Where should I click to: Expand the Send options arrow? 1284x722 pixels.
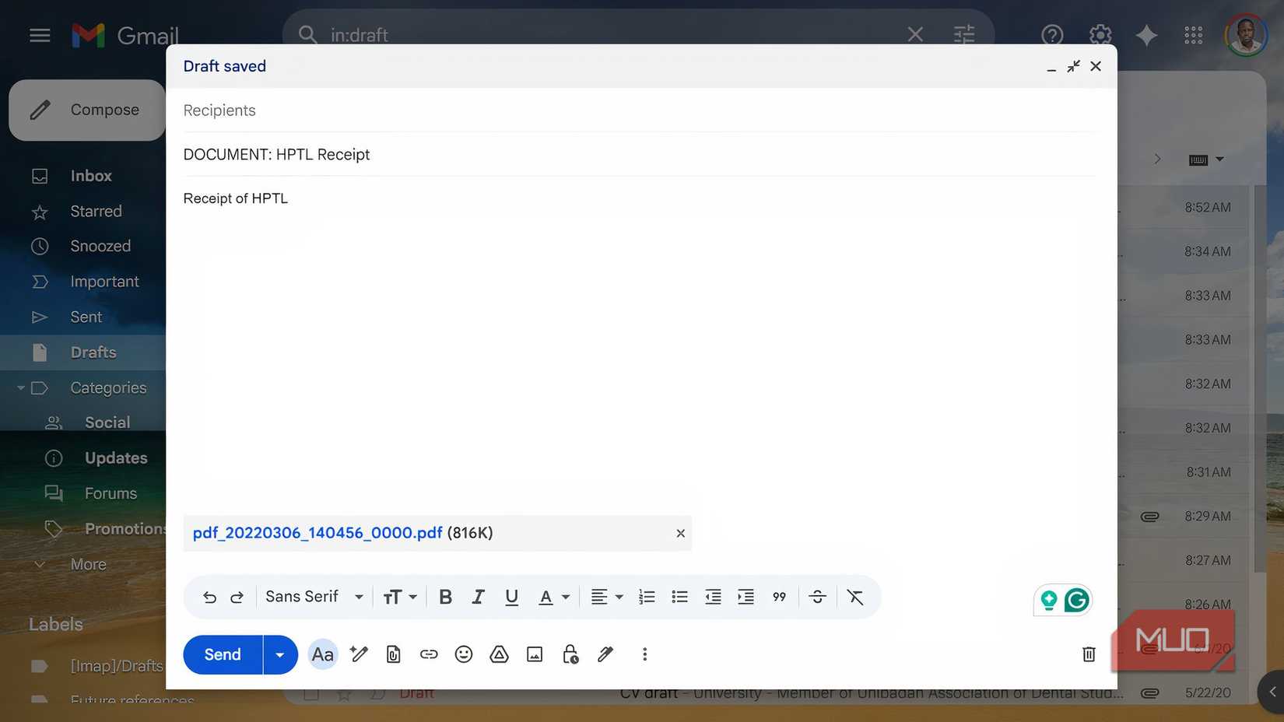click(x=279, y=654)
